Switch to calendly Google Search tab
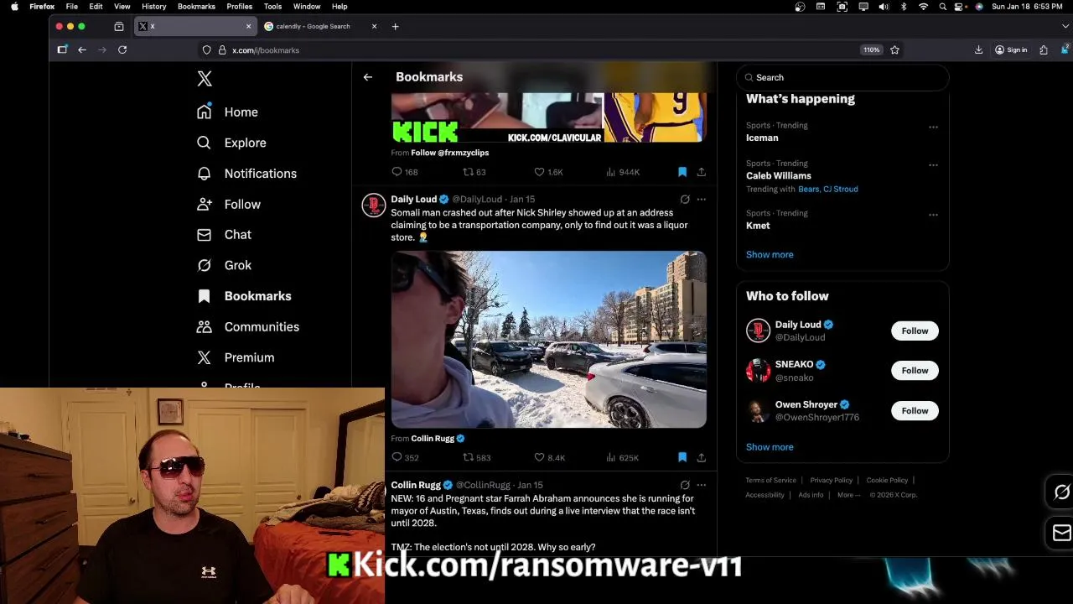 coord(314,26)
